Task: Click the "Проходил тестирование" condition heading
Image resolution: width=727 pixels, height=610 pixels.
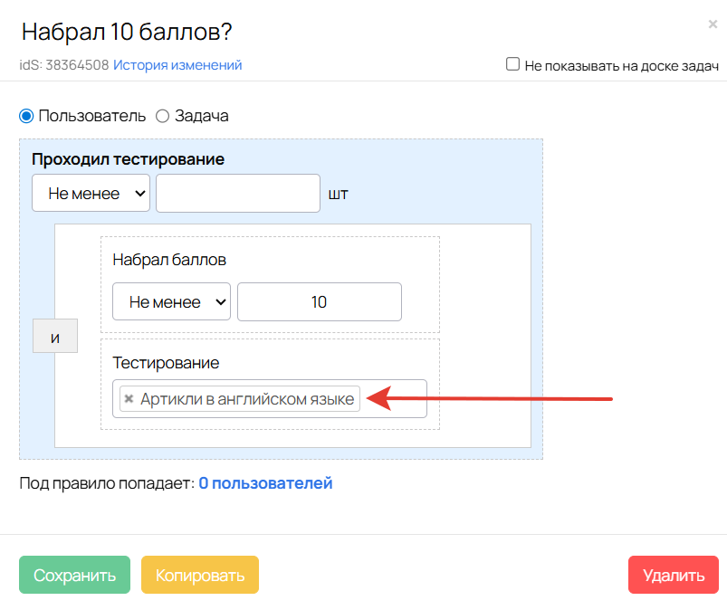Action: point(128,159)
